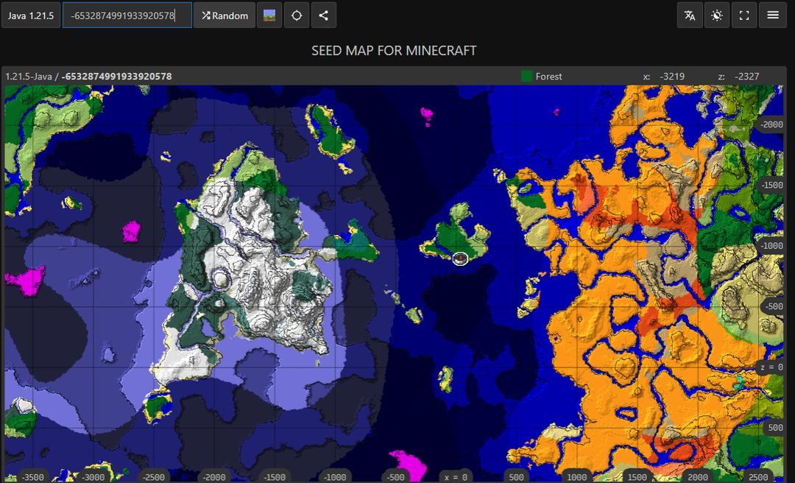Click the circular marker on the snowy island

click(219, 278)
